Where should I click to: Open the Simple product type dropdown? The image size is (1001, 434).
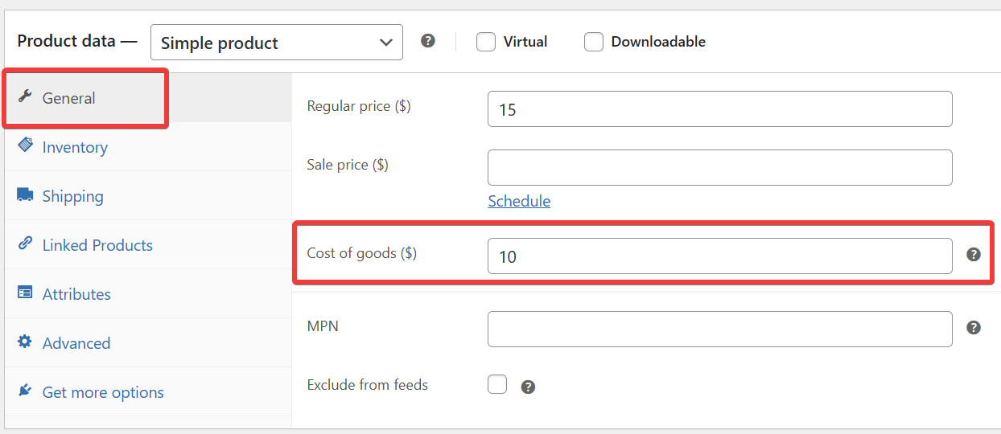(277, 43)
